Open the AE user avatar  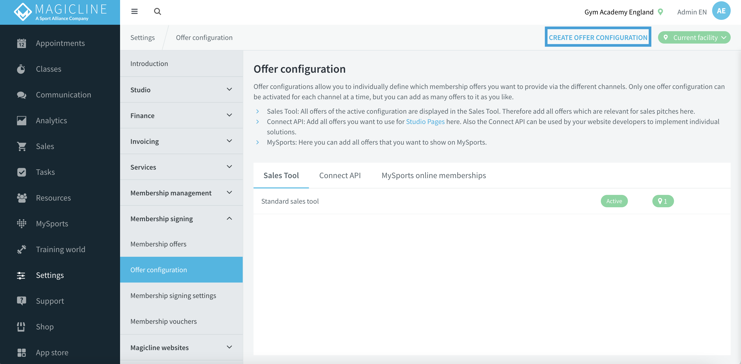721,11
